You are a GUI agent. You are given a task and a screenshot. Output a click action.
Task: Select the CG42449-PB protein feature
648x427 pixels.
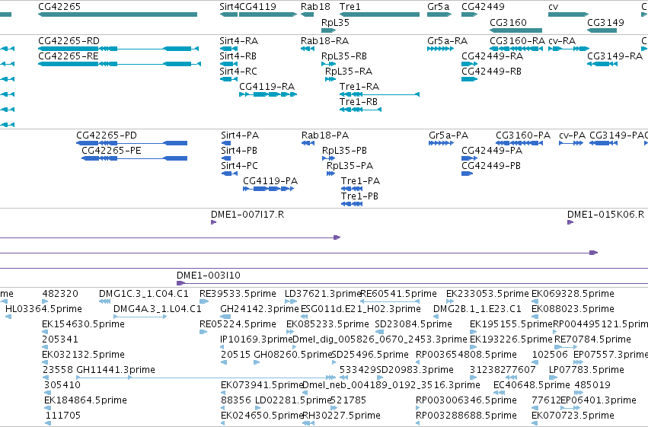click(x=467, y=174)
